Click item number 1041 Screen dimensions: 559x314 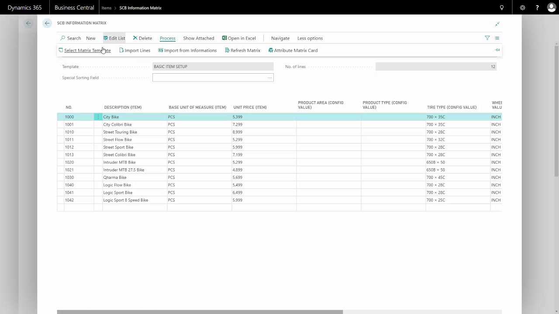[69, 192]
